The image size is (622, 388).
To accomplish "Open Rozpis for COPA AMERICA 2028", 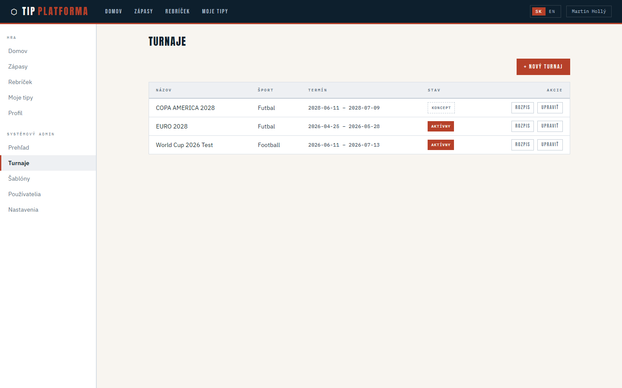I will [522, 108].
